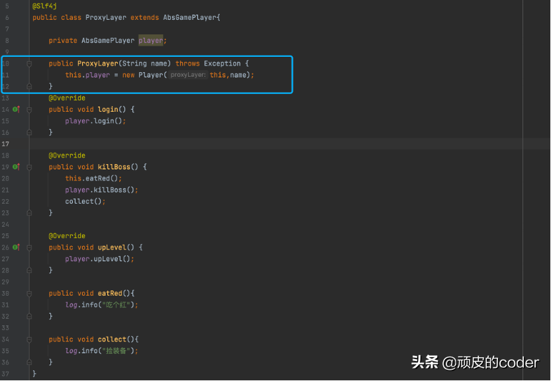Viewport: 551px width, 381px height.
Task: Collapse the ProxyLayer constructor fold marker
Action: pos(29,63)
